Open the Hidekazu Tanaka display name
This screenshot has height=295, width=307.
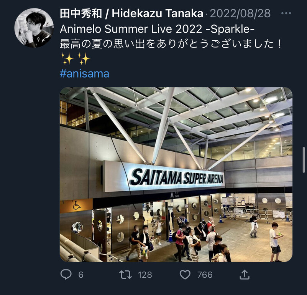[131, 13]
